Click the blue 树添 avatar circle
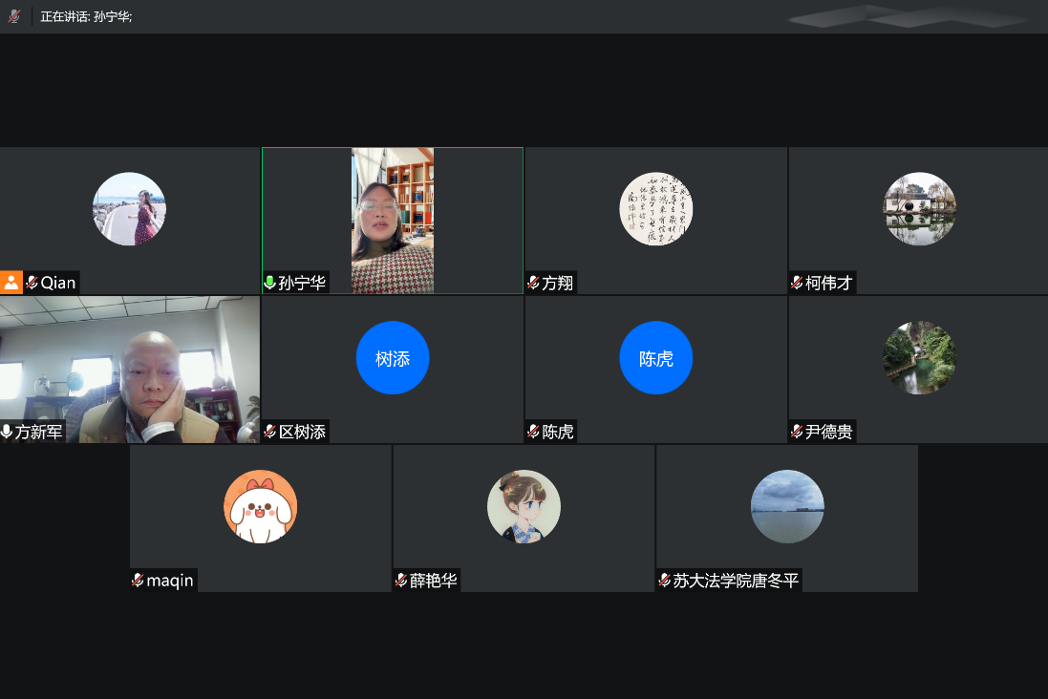This screenshot has height=699, width=1048. point(393,358)
